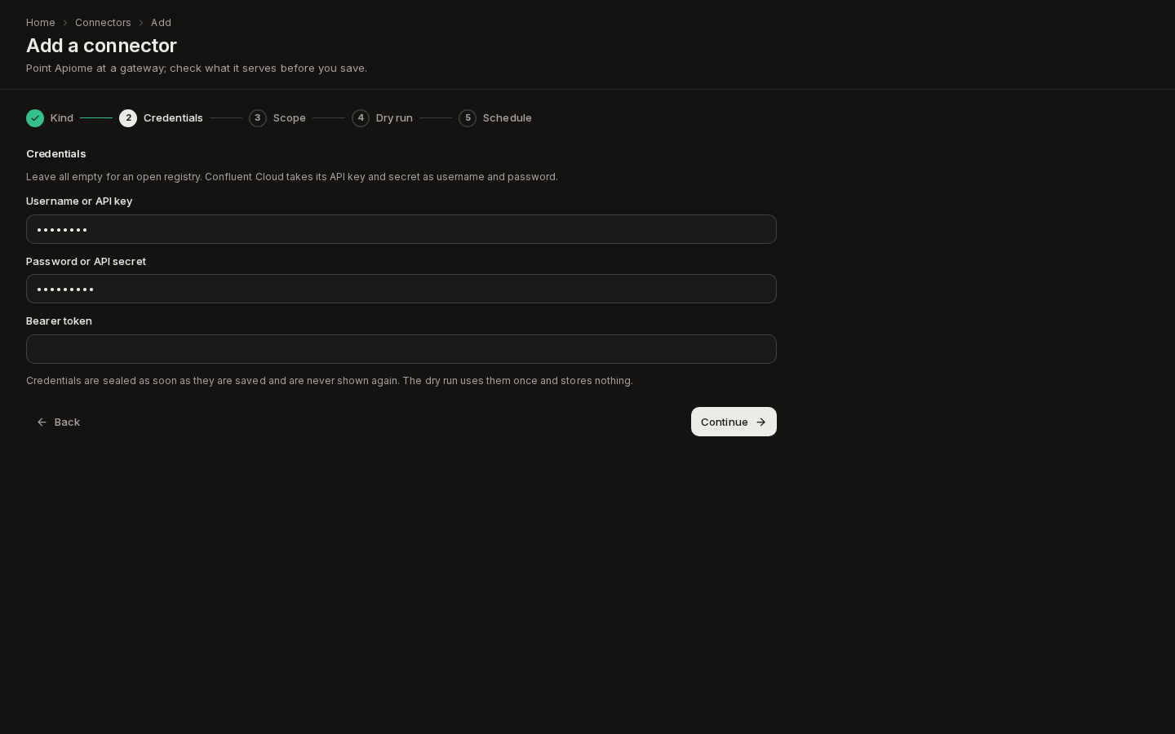1175x734 pixels.
Task: Switch to the Schedule step label
Action: (508, 118)
